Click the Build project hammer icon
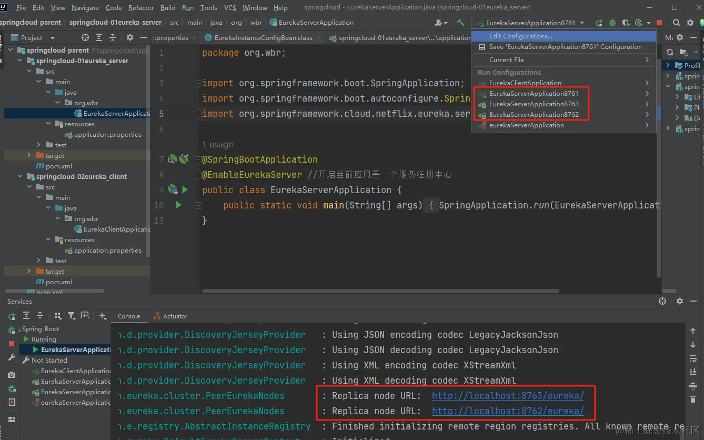 click(x=460, y=23)
